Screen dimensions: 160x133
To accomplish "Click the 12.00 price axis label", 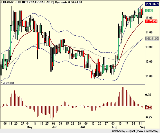I will coord(149,61).
